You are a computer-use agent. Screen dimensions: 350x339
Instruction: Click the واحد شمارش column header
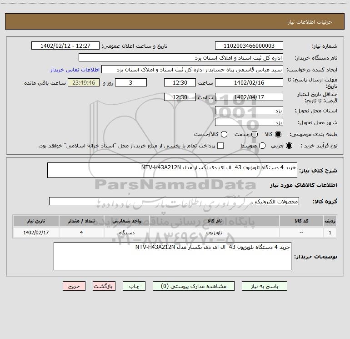point(126,221)
